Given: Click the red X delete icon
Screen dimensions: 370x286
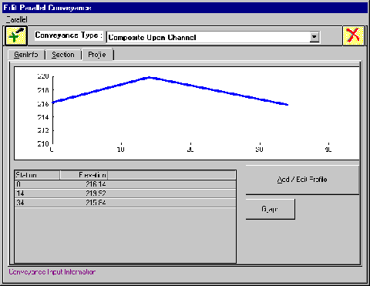Looking at the screenshot, I should click(354, 35).
